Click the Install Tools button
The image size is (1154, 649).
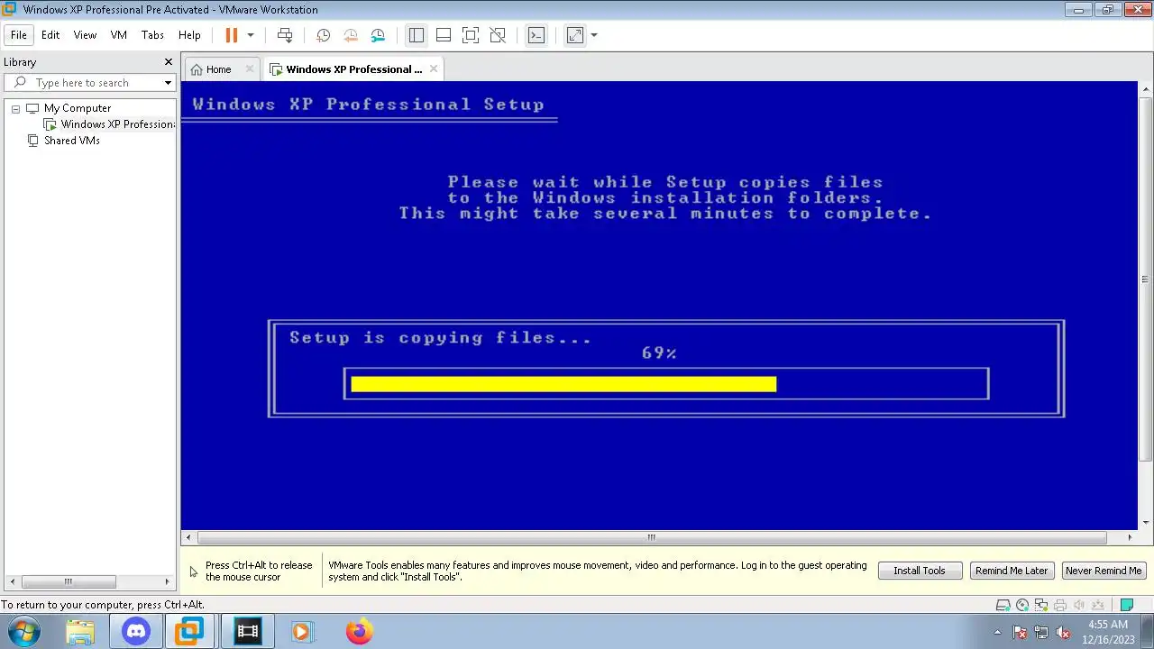(x=920, y=571)
